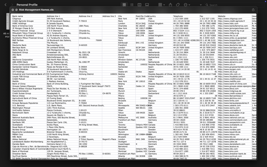This screenshot has height=167, width=267.
Task: Share Risk Management Names.xls from Quick Look
Action: pos(253,10)
